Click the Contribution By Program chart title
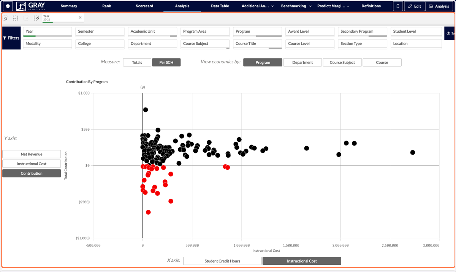The width and height of the screenshot is (456, 272). [87, 82]
